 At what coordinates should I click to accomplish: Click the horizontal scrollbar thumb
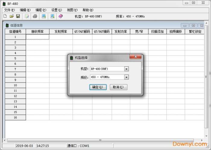(100, 140)
